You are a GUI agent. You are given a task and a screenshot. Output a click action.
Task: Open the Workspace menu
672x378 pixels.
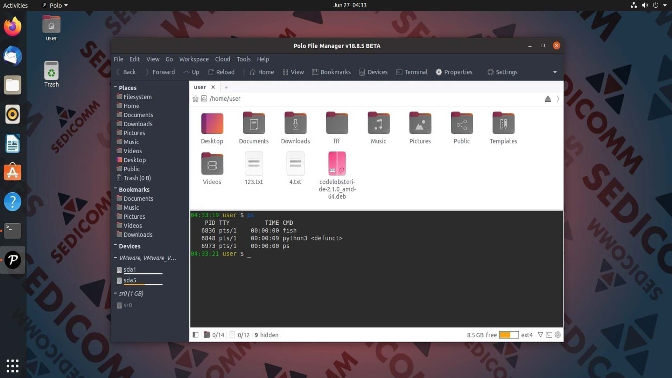pyautogui.click(x=194, y=59)
